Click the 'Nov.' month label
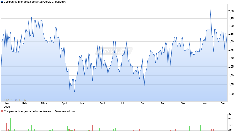238x133 pixels. point(205,104)
